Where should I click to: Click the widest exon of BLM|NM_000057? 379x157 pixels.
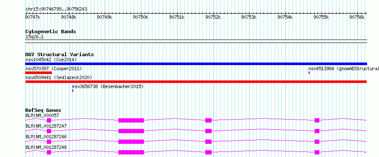131,120
